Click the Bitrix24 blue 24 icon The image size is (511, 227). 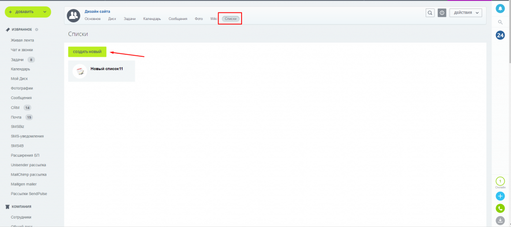pyautogui.click(x=500, y=35)
